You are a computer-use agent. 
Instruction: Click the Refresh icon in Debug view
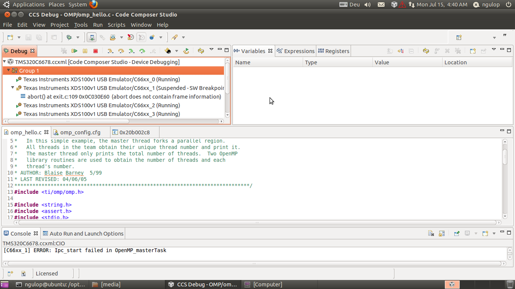click(201, 51)
